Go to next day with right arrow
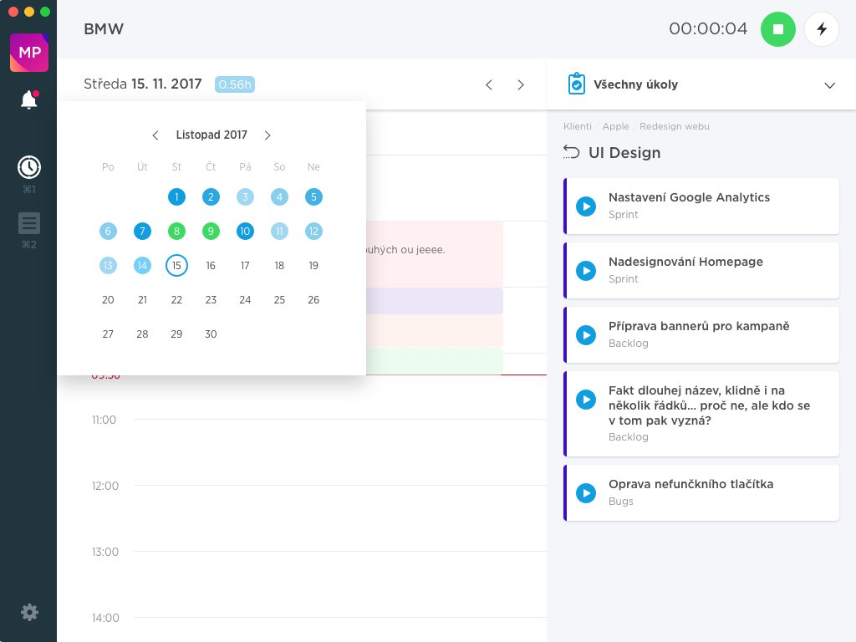Screen dimensions: 856x642 tap(521, 84)
